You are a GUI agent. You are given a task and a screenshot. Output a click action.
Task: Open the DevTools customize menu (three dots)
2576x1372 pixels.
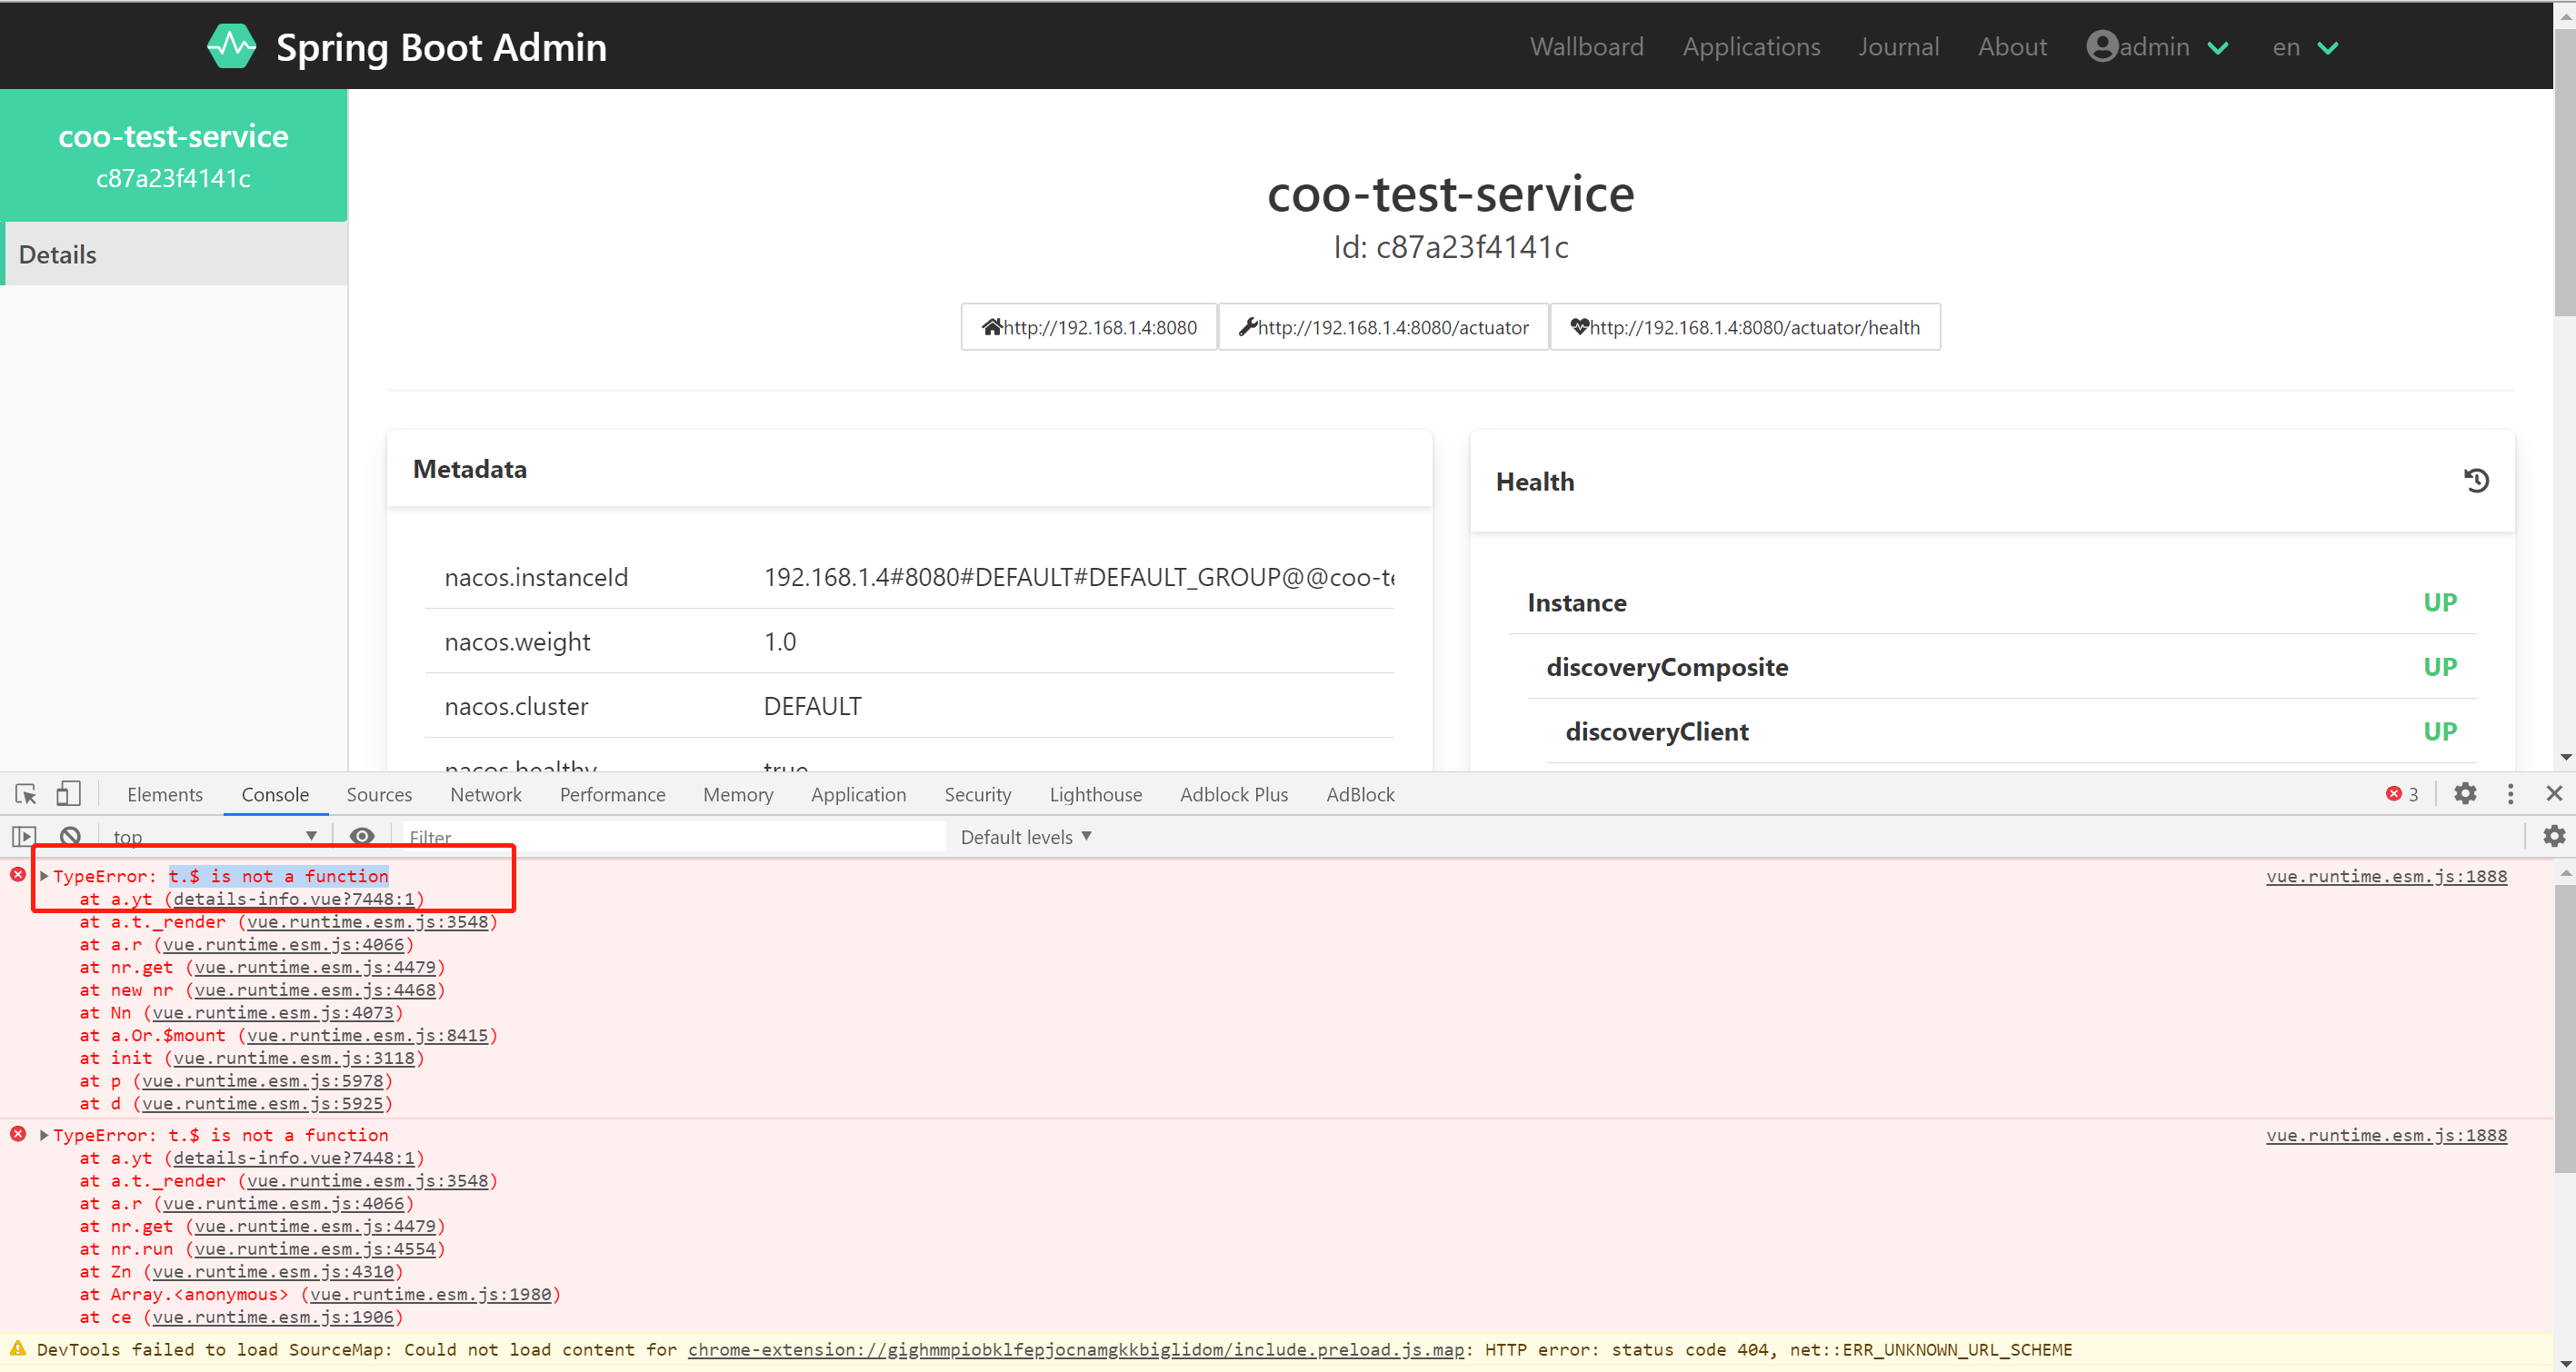pos(2511,793)
